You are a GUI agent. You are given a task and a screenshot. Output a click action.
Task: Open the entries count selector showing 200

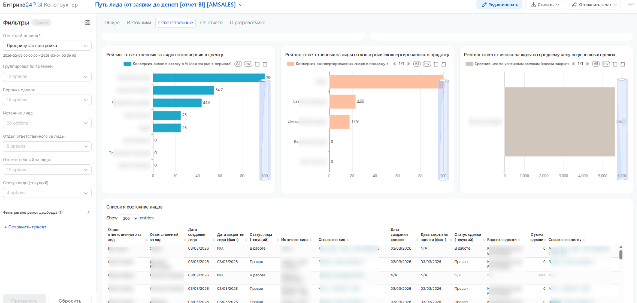tap(129, 218)
